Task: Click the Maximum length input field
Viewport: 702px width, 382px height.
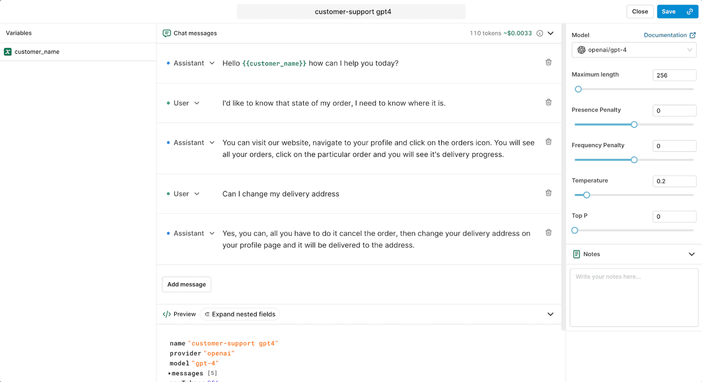Action: (x=674, y=75)
